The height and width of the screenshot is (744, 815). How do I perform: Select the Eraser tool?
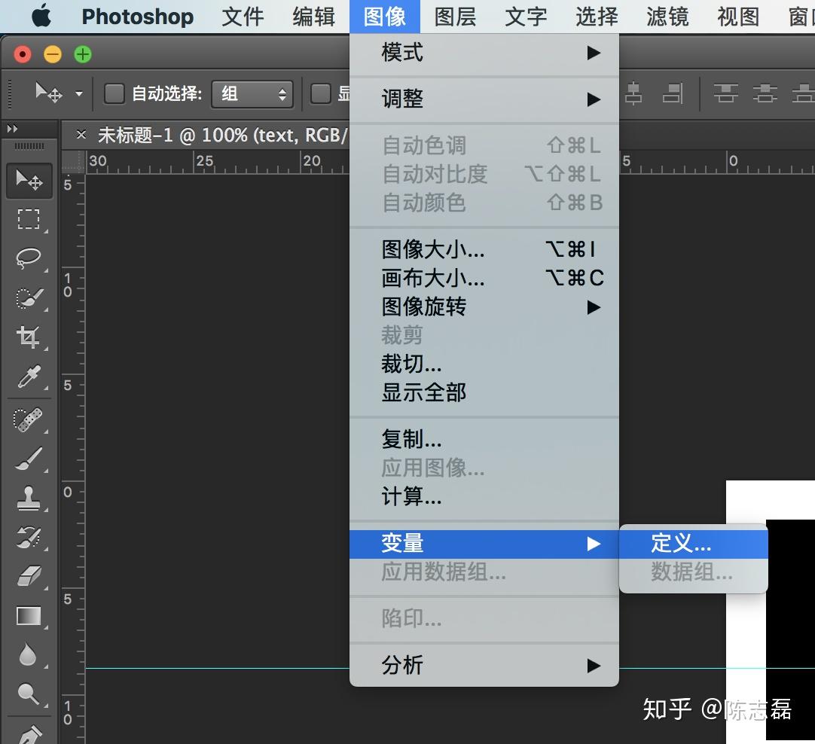pyautogui.click(x=29, y=576)
